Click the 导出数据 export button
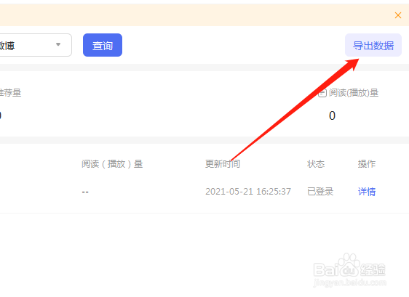Screen dimensions: 409x297 (x=373, y=45)
